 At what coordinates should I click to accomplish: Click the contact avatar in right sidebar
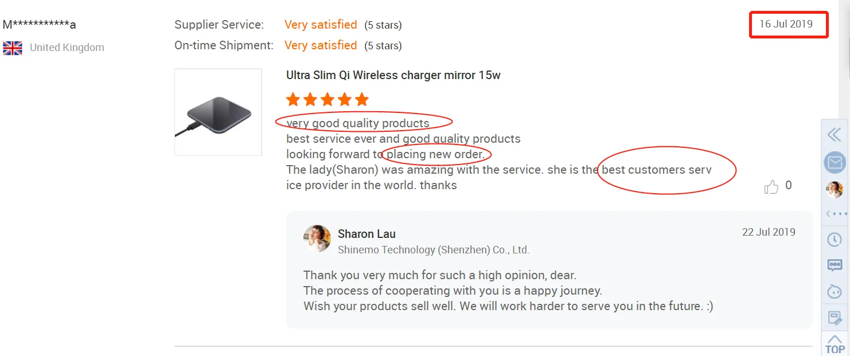click(x=835, y=189)
